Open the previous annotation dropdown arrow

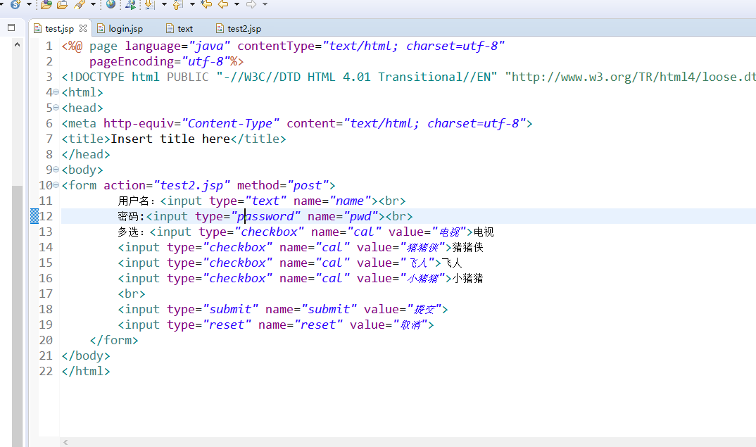pyautogui.click(x=192, y=4)
